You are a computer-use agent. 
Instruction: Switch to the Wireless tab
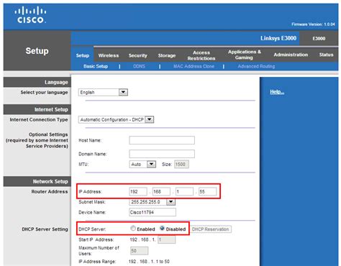tap(109, 55)
